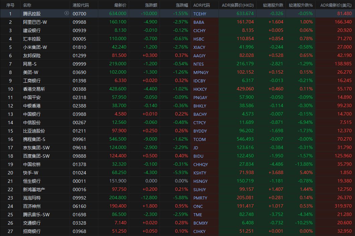
Task: Click the ADR code HSBC
Action: point(198,39)
